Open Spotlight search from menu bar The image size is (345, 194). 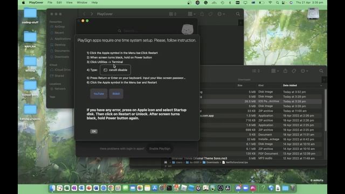(278, 2)
